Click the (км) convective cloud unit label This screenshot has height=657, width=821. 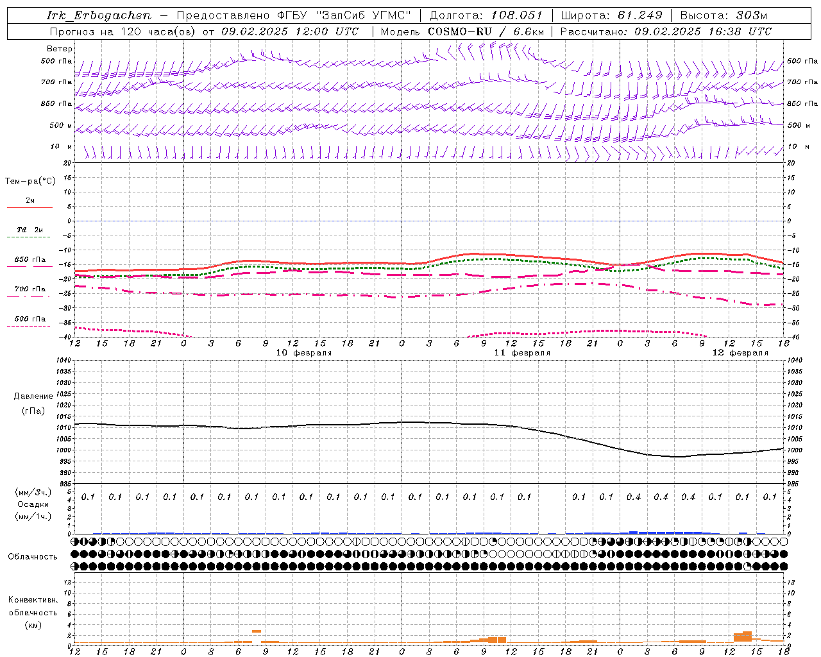click(33, 625)
